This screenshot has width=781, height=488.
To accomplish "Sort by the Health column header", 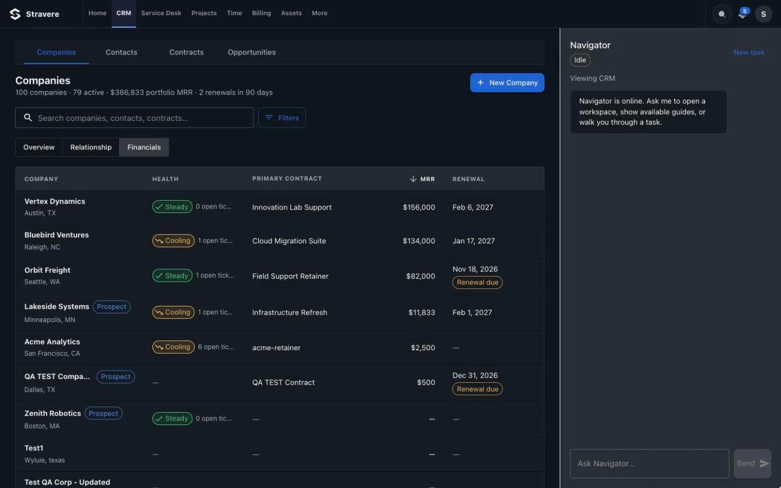I will (165, 179).
